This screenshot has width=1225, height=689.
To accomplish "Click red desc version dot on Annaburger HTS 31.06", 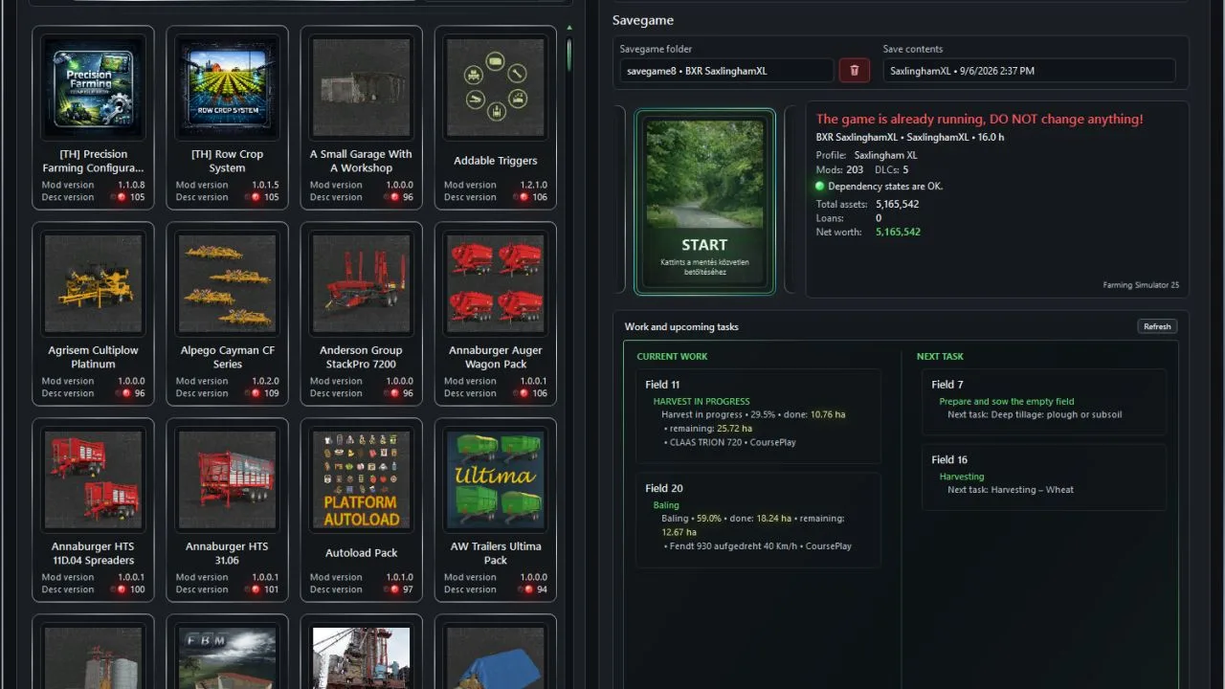I will point(255,589).
